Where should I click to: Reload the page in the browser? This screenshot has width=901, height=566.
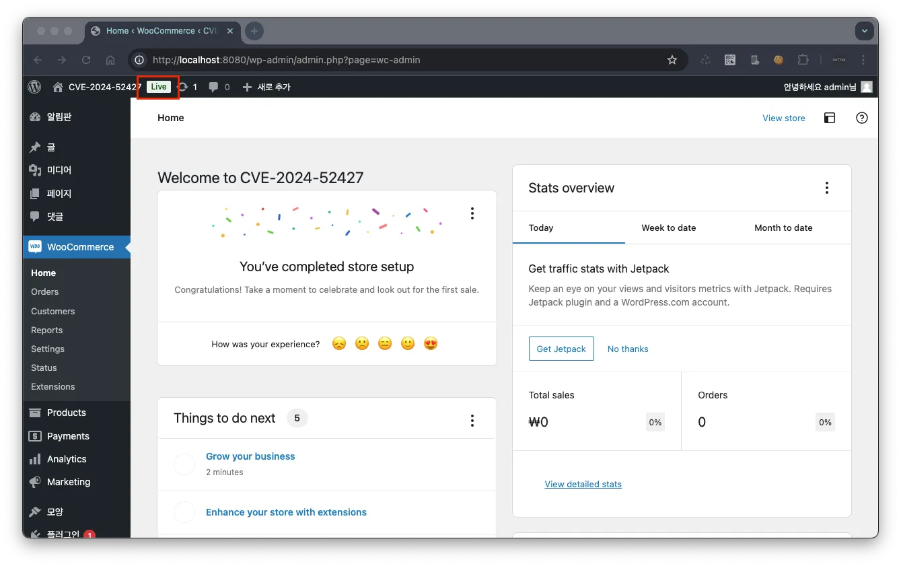tap(86, 60)
